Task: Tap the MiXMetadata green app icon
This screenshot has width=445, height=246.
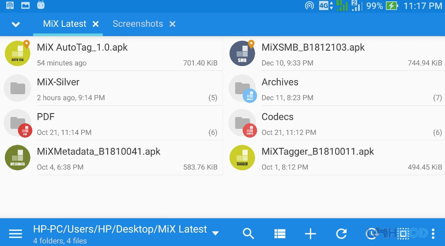Action: (x=18, y=158)
